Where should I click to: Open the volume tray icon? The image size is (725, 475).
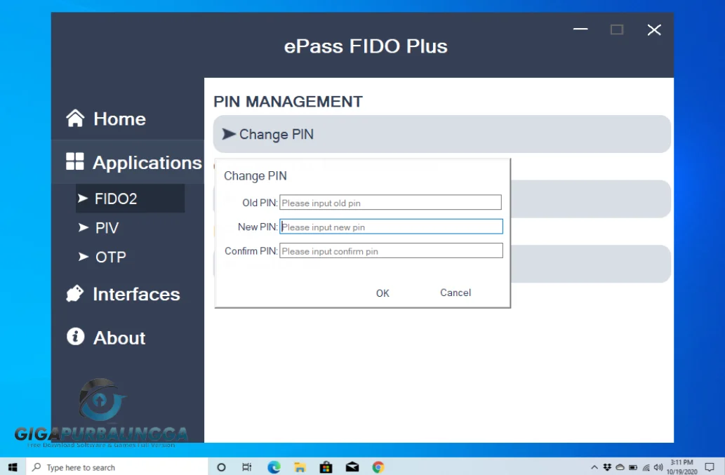coord(658,467)
